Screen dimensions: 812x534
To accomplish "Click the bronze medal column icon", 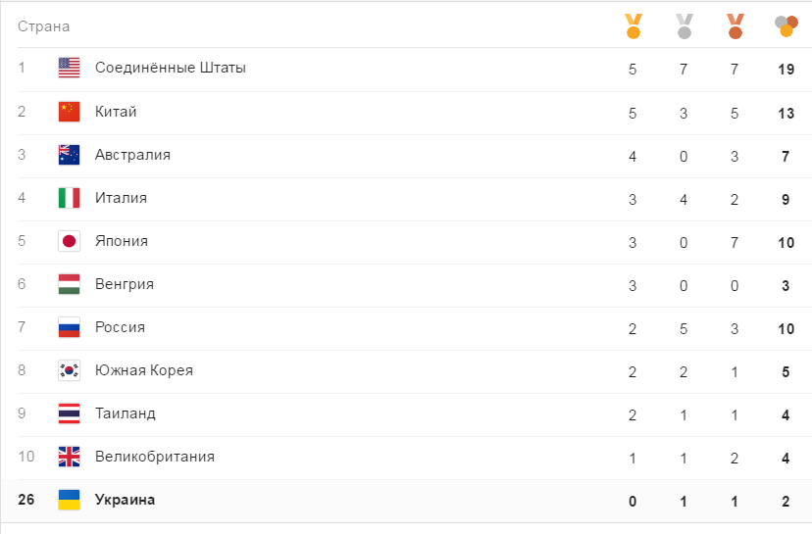I will pos(736,25).
